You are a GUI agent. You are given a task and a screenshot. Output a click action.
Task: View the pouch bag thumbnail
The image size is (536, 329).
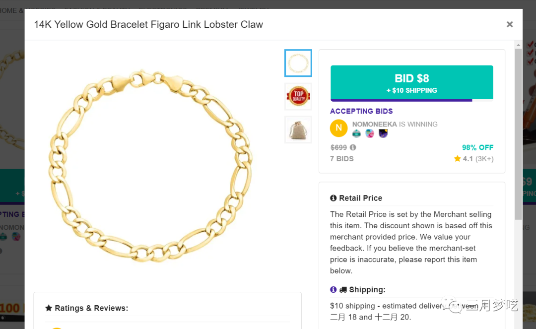click(x=298, y=130)
